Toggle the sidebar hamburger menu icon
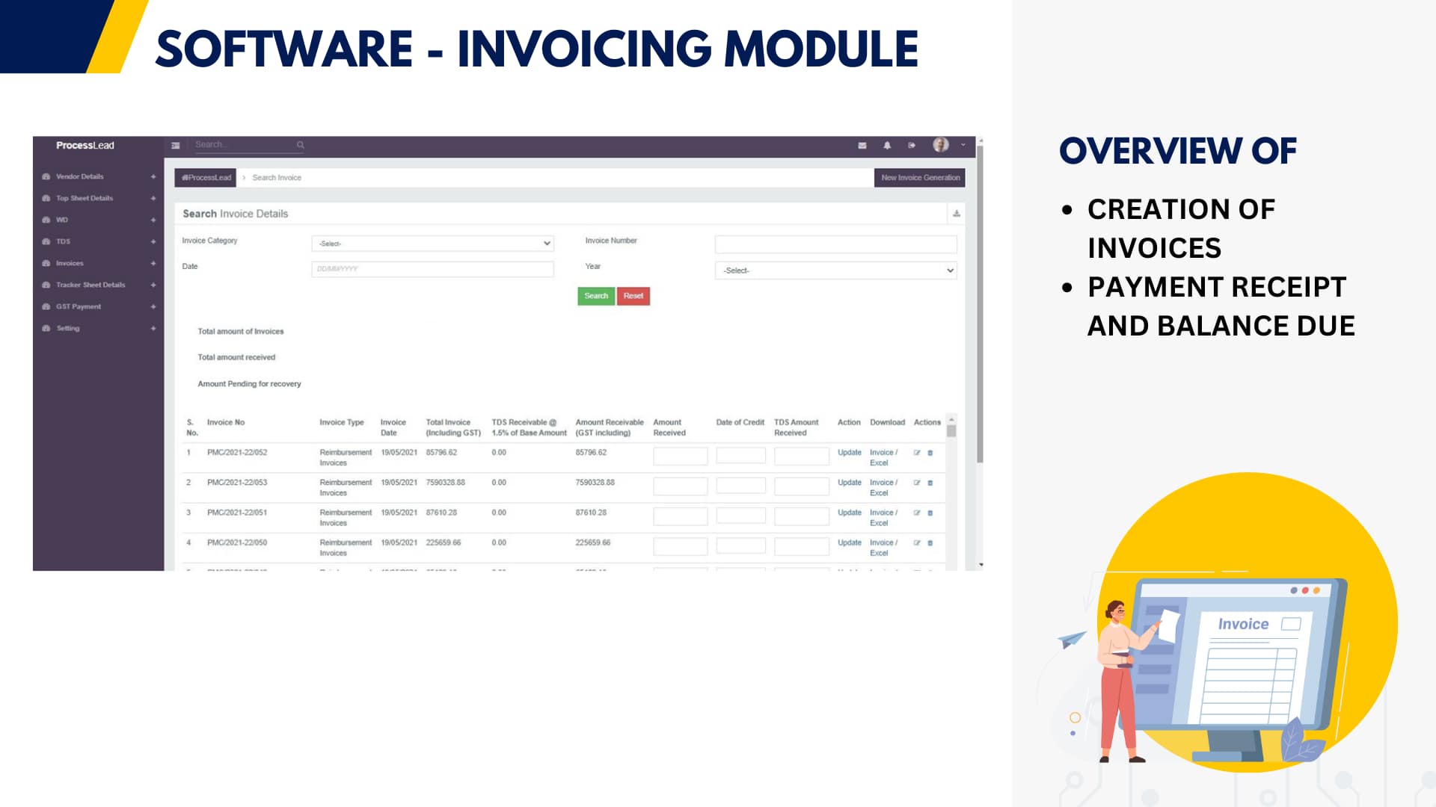The image size is (1436, 807). 176,146
